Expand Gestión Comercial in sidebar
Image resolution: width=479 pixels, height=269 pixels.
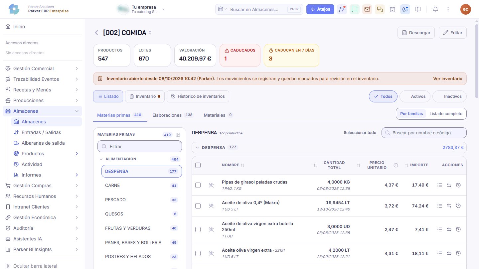(42, 68)
